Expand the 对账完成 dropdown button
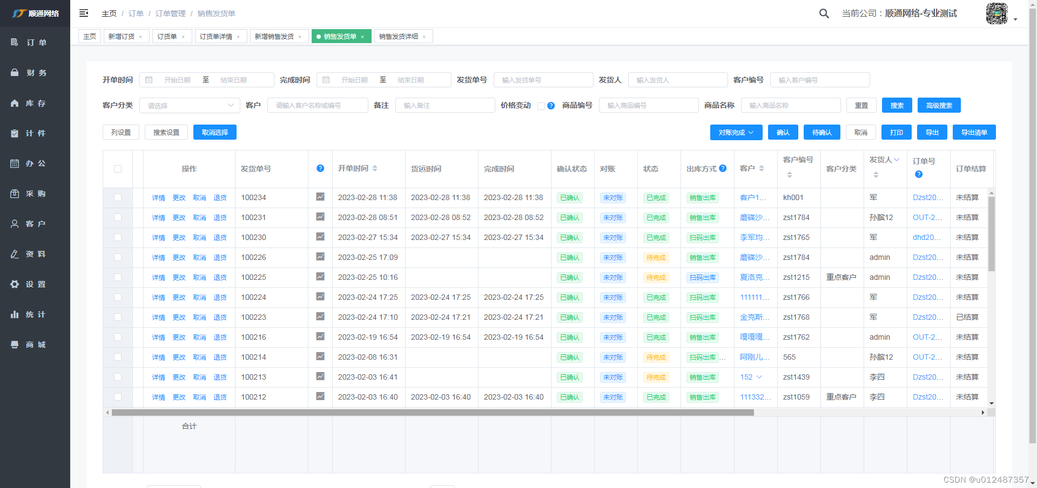The width and height of the screenshot is (1037, 488). (x=736, y=133)
